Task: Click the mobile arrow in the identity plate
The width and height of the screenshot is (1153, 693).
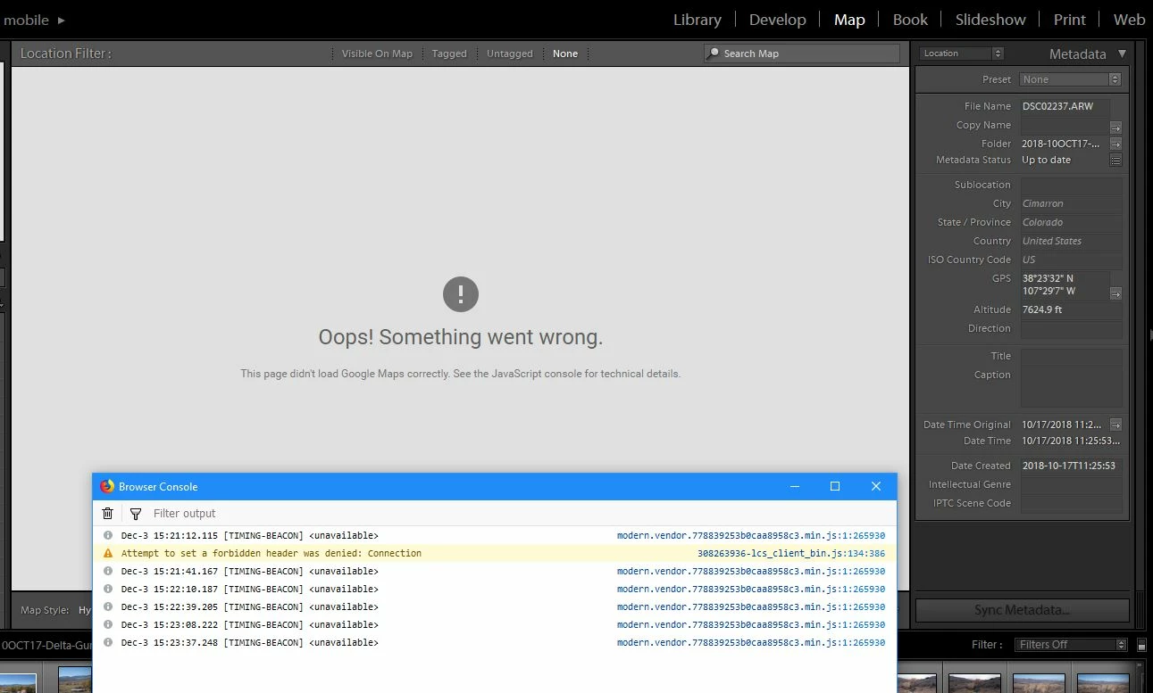Action: [61, 20]
